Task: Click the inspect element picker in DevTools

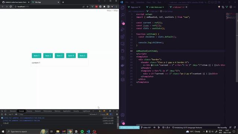Action: (x=2, y=111)
